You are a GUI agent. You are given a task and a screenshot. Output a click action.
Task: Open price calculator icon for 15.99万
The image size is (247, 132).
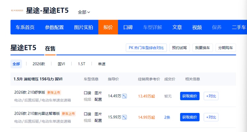click(x=124, y=117)
